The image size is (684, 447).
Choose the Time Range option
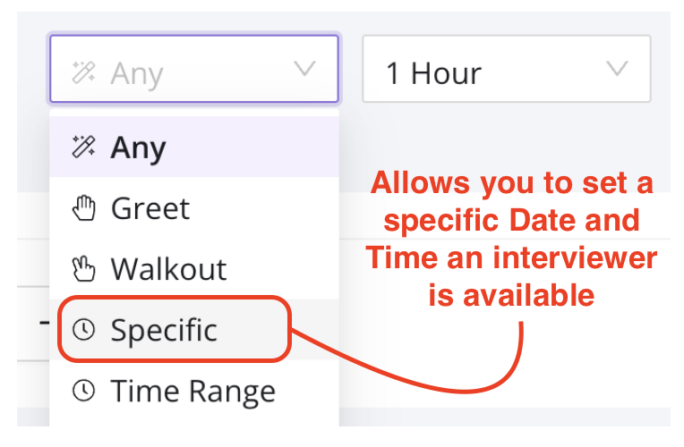point(192,391)
